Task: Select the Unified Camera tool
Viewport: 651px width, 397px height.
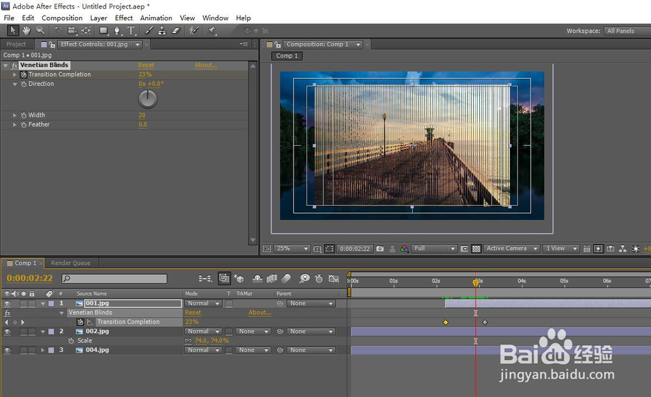Action: tap(72, 31)
